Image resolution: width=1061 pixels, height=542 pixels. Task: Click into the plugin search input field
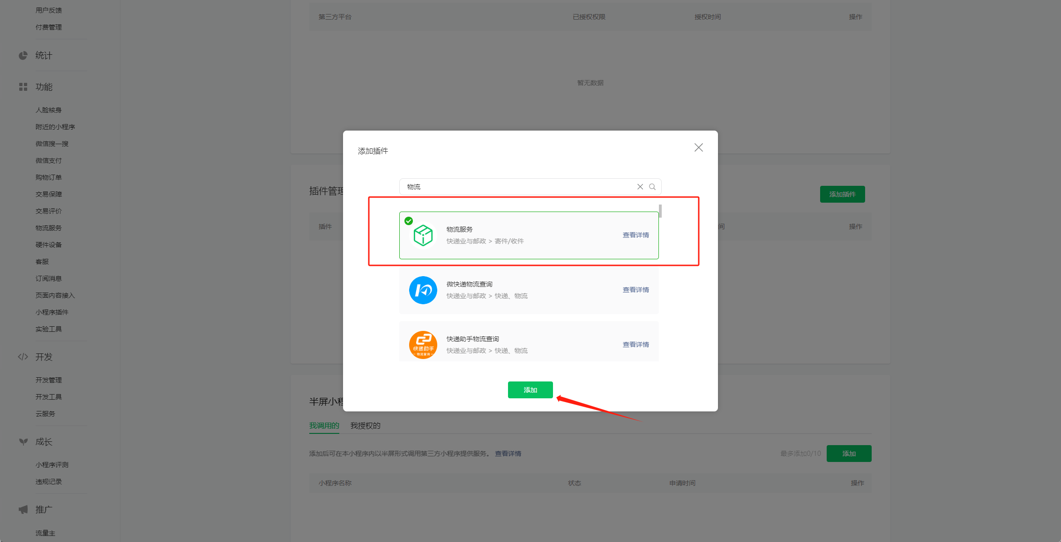pyautogui.click(x=516, y=187)
